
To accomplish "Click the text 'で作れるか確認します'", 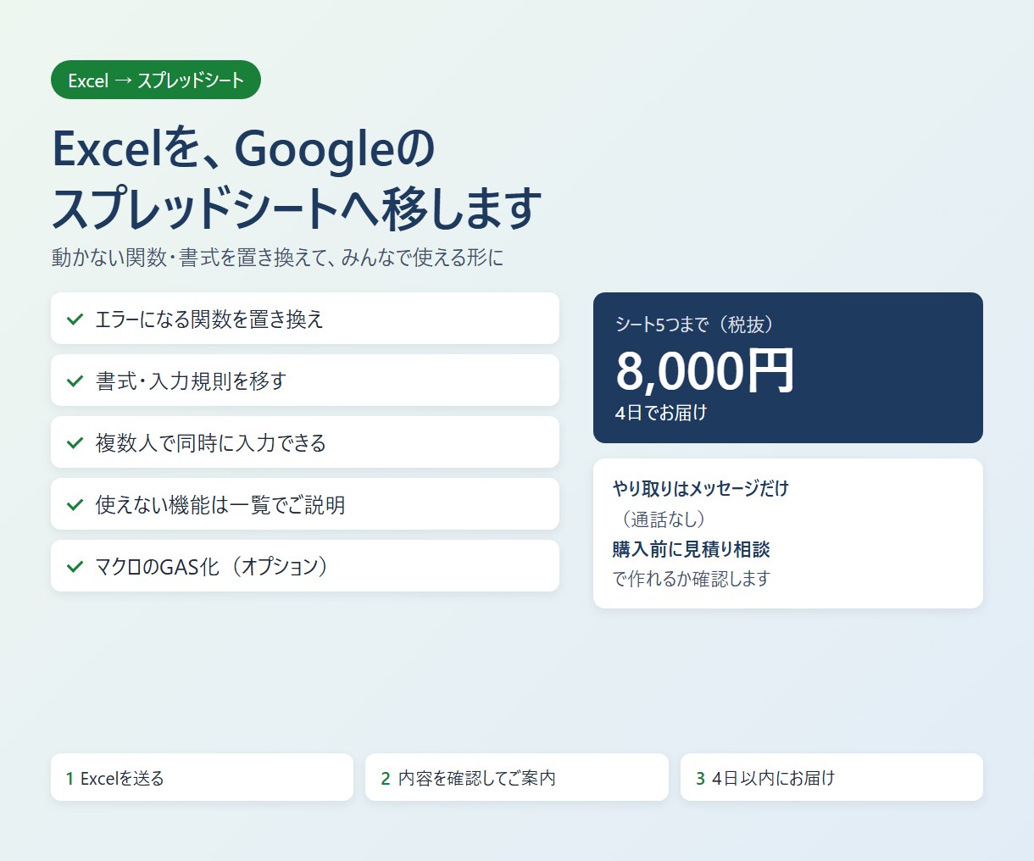I will tap(692, 579).
